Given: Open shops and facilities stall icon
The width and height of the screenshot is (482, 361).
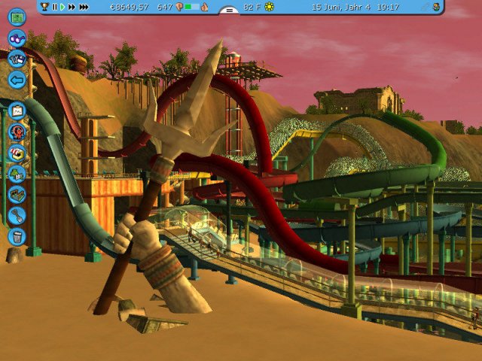Looking at the screenshot, I should coord(17,153).
